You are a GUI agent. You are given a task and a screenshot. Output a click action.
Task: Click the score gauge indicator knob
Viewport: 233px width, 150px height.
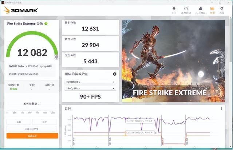click(57, 57)
